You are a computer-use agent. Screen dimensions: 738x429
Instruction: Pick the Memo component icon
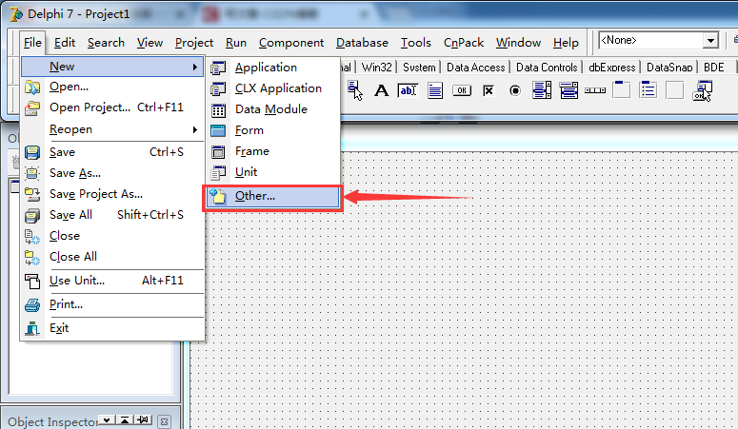[435, 90]
